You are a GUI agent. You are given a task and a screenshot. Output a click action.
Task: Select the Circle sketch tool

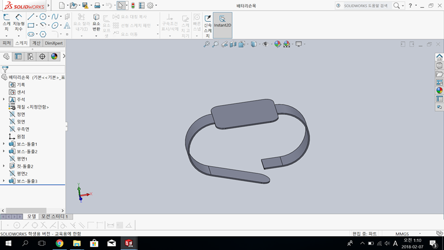[43, 17]
